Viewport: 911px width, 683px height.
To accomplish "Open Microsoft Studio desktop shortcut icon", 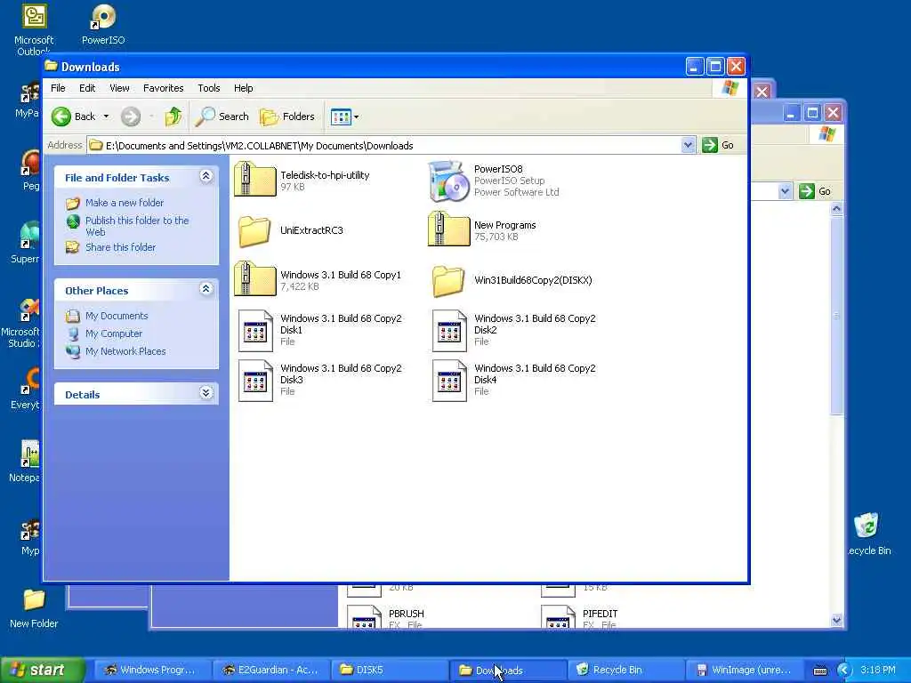I will (x=29, y=310).
